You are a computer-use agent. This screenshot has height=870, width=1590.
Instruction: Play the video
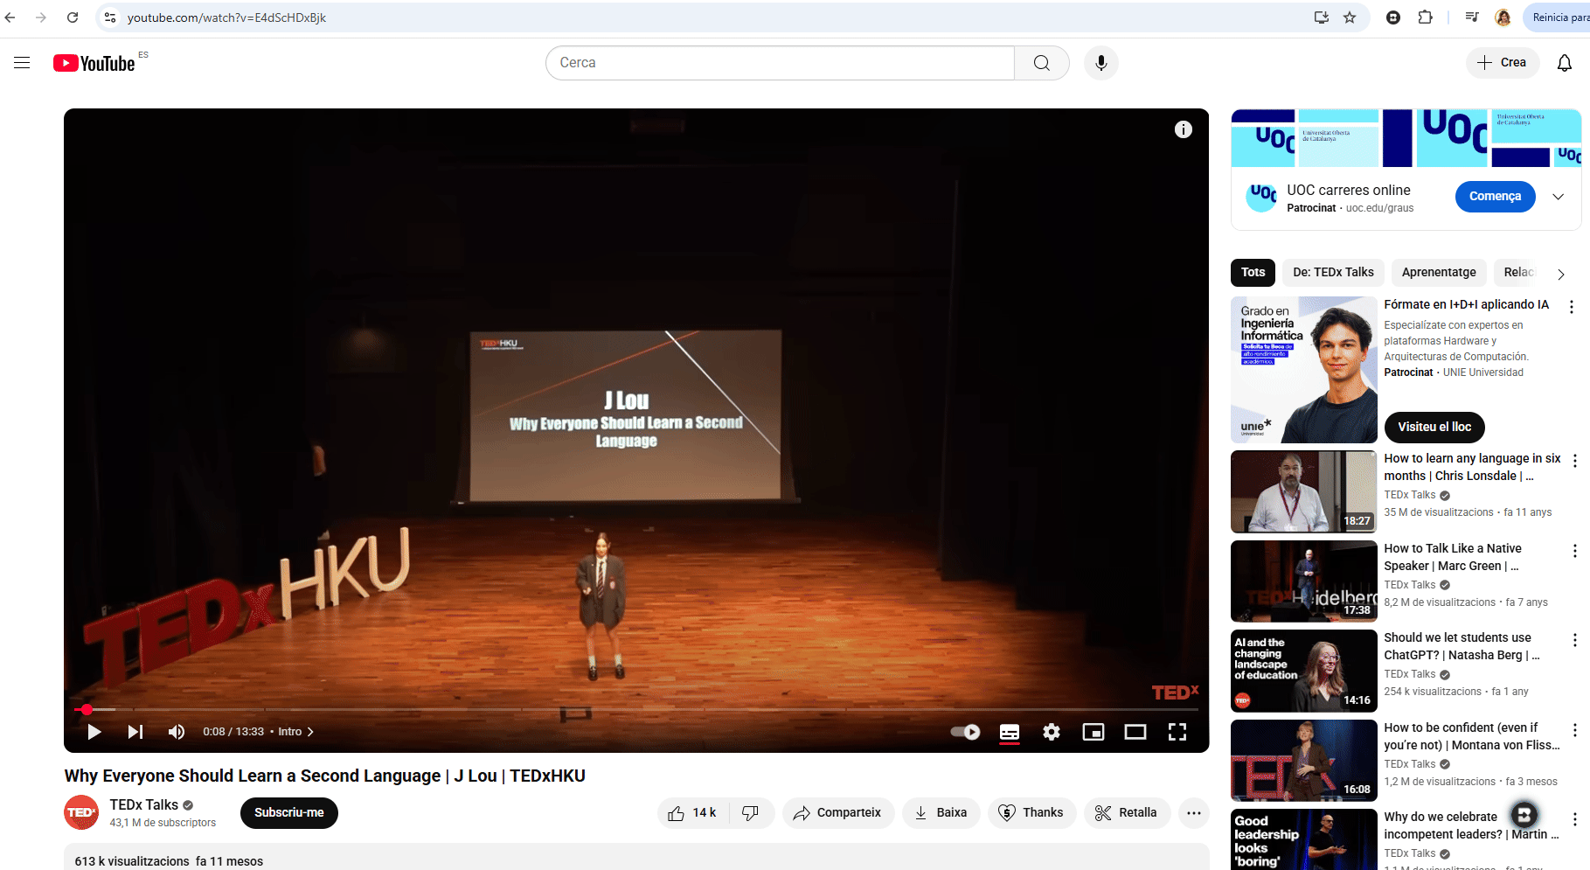(x=94, y=732)
